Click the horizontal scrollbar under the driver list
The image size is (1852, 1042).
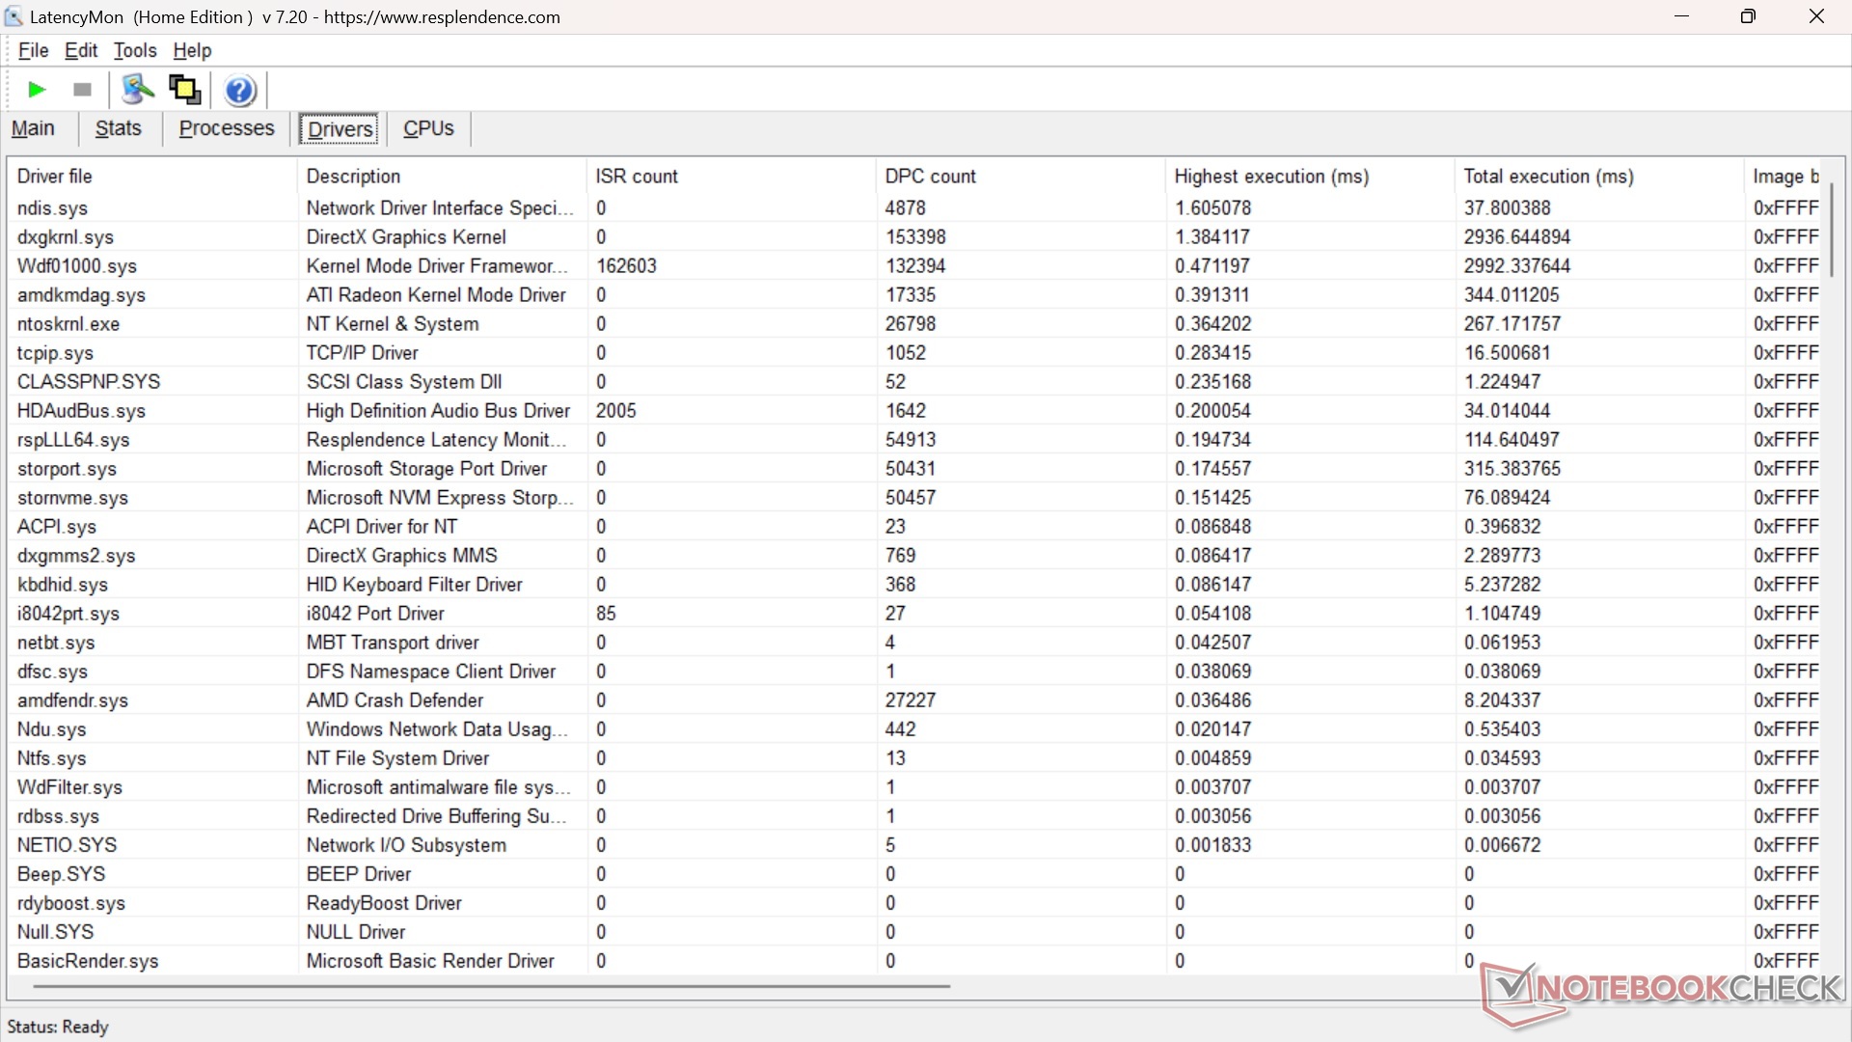click(x=492, y=986)
